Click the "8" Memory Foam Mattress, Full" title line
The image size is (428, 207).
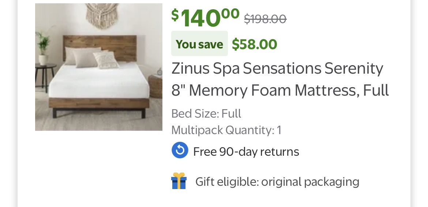point(280,90)
